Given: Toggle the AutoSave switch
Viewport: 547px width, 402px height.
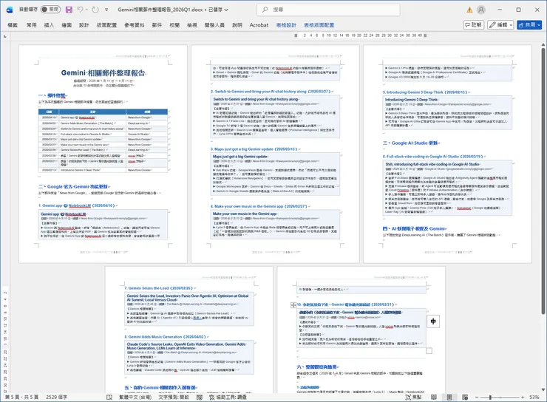Looking at the screenshot, I should [50, 10].
